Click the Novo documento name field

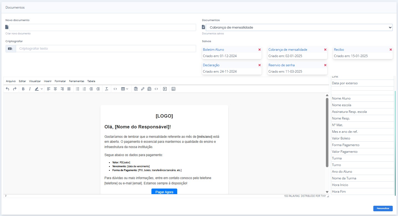click(x=103, y=27)
